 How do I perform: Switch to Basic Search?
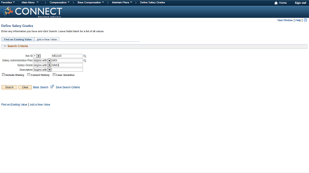click(41, 87)
